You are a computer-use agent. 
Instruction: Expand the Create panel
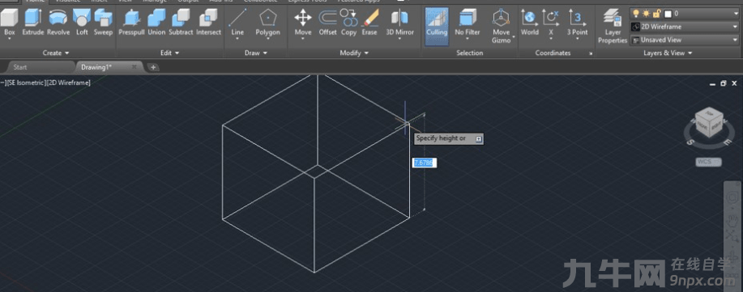click(x=56, y=53)
